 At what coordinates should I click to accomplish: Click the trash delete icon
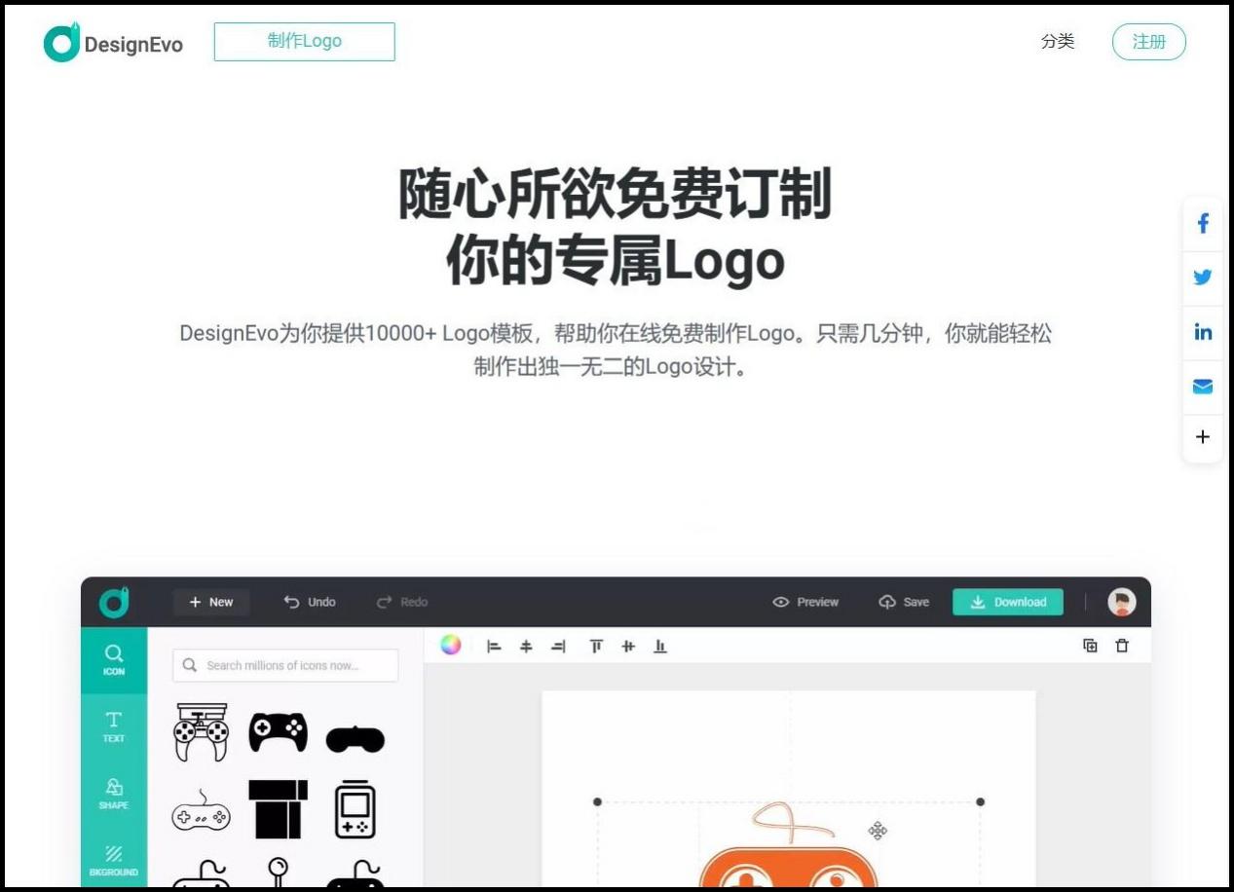tap(1121, 646)
